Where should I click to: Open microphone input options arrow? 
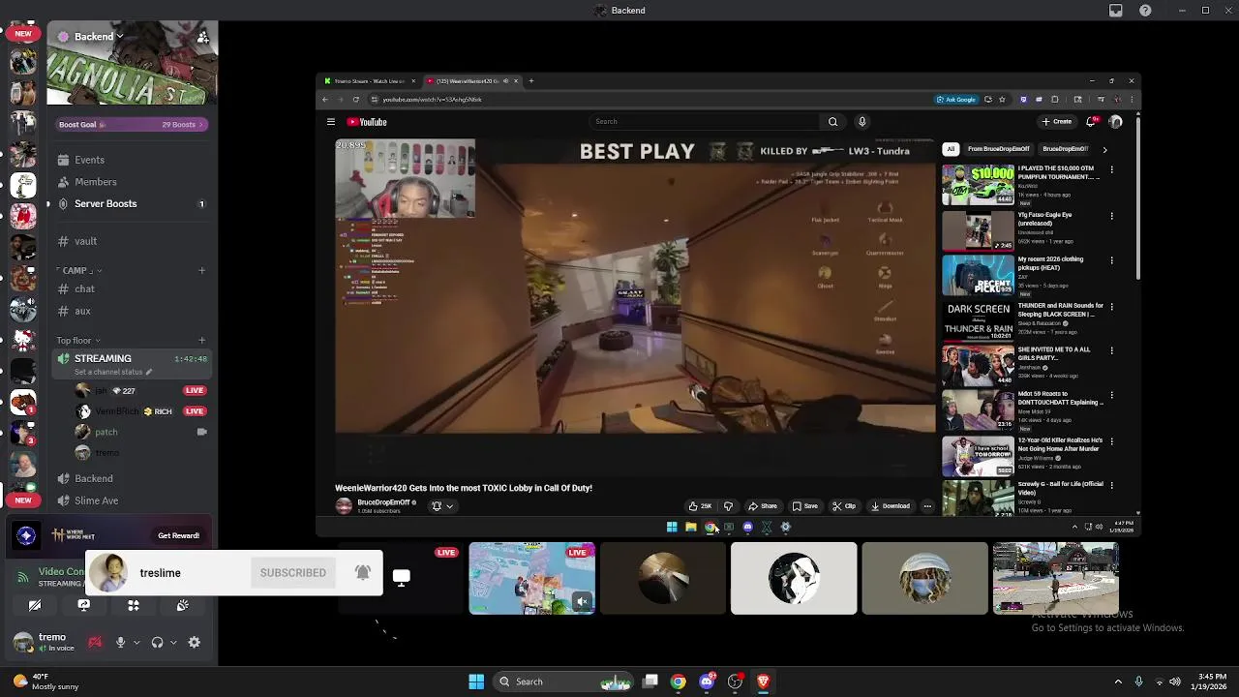pos(136,643)
